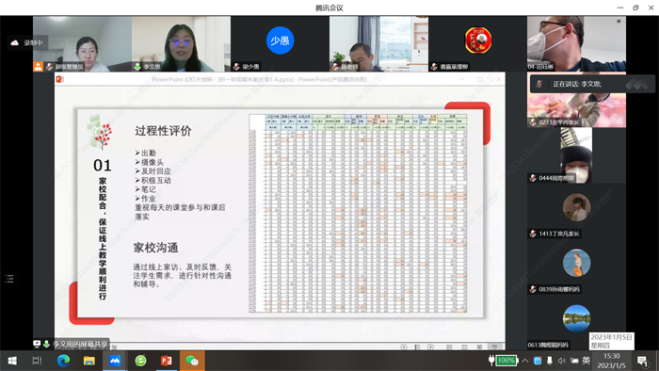Launch File Explorer from the taskbar
The height and width of the screenshot is (371, 659).
pos(89,361)
